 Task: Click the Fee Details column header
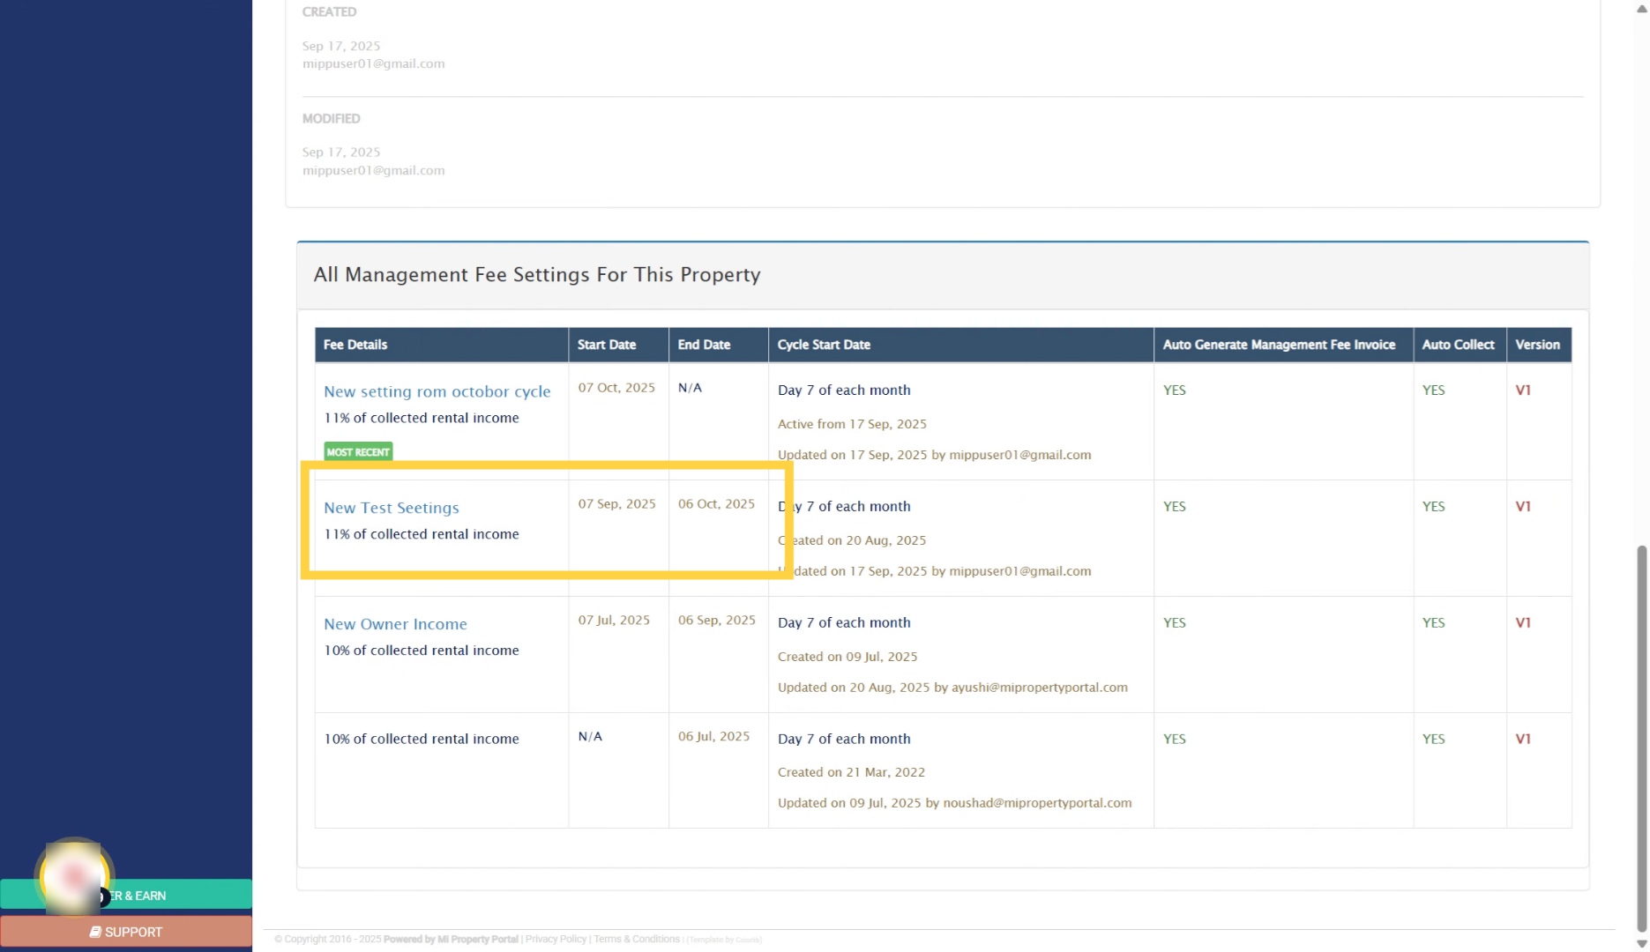click(x=355, y=345)
